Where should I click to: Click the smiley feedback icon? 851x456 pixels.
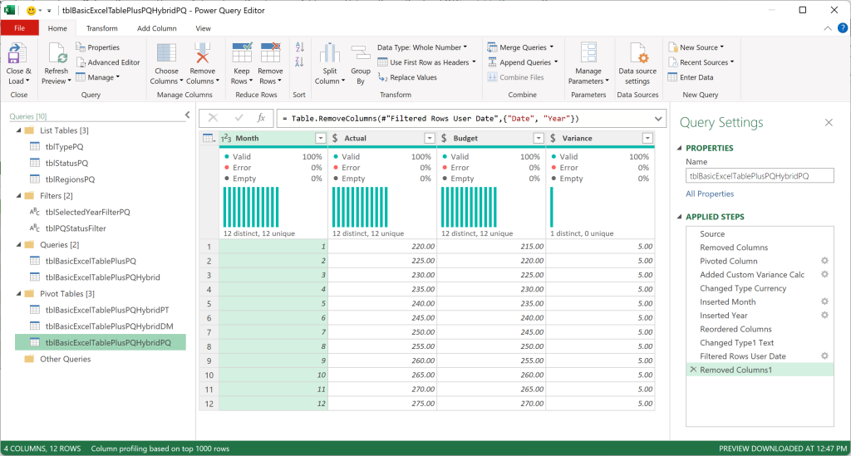coord(32,10)
